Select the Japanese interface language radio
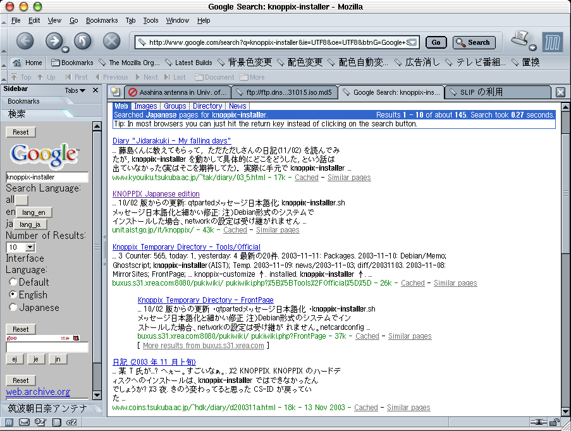 (13, 307)
